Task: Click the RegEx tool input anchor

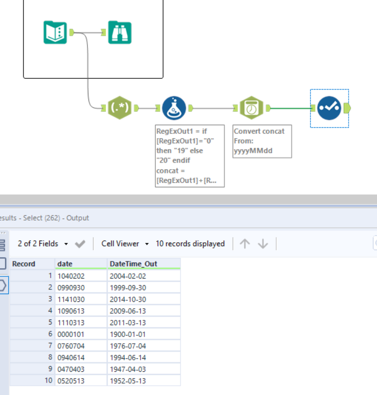Action: [x=103, y=108]
